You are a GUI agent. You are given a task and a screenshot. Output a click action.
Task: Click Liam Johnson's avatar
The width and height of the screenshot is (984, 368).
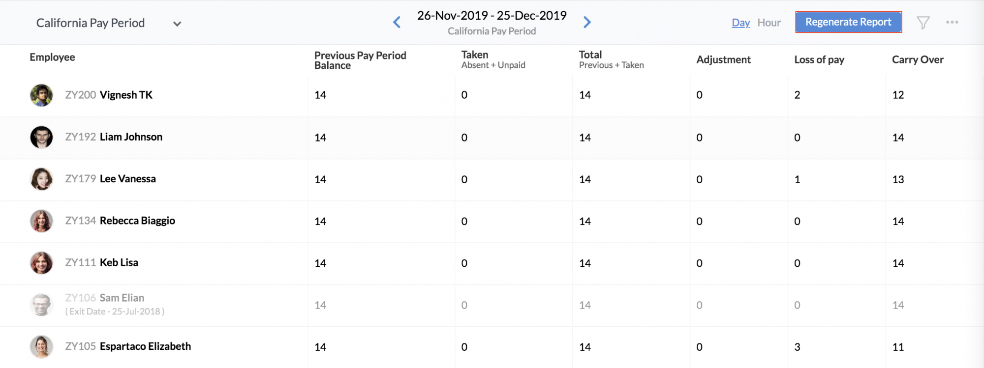click(41, 137)
